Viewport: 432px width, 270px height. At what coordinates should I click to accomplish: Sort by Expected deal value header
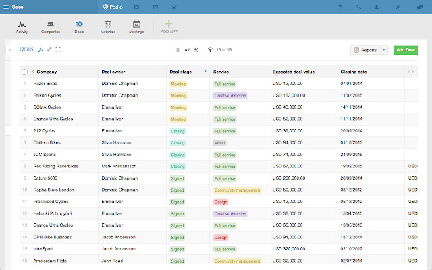coord(294,72)
